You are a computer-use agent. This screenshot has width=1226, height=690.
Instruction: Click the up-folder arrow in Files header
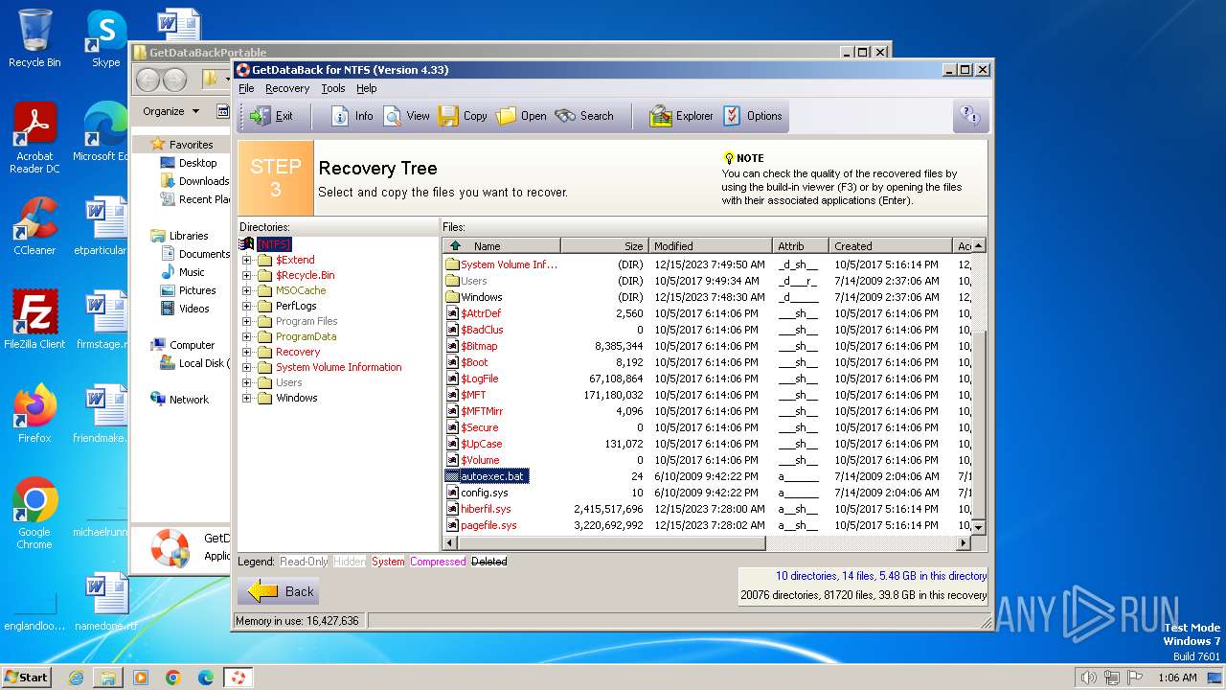456,246
